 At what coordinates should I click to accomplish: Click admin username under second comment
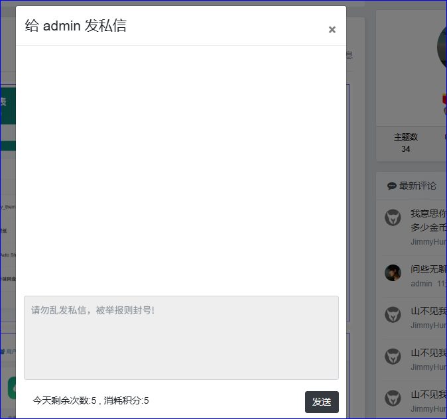click(x=421, y=284)
